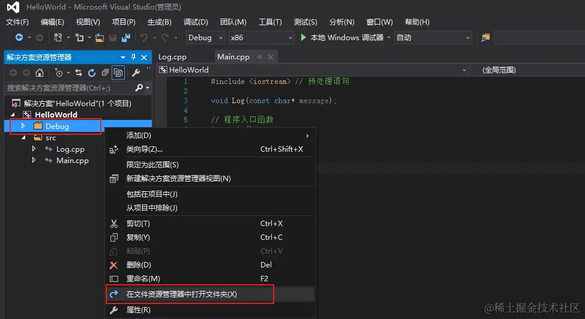Choose 类向导(Z)... in the context menu
The image size is (585, 319).
click(x=211, y=149)
